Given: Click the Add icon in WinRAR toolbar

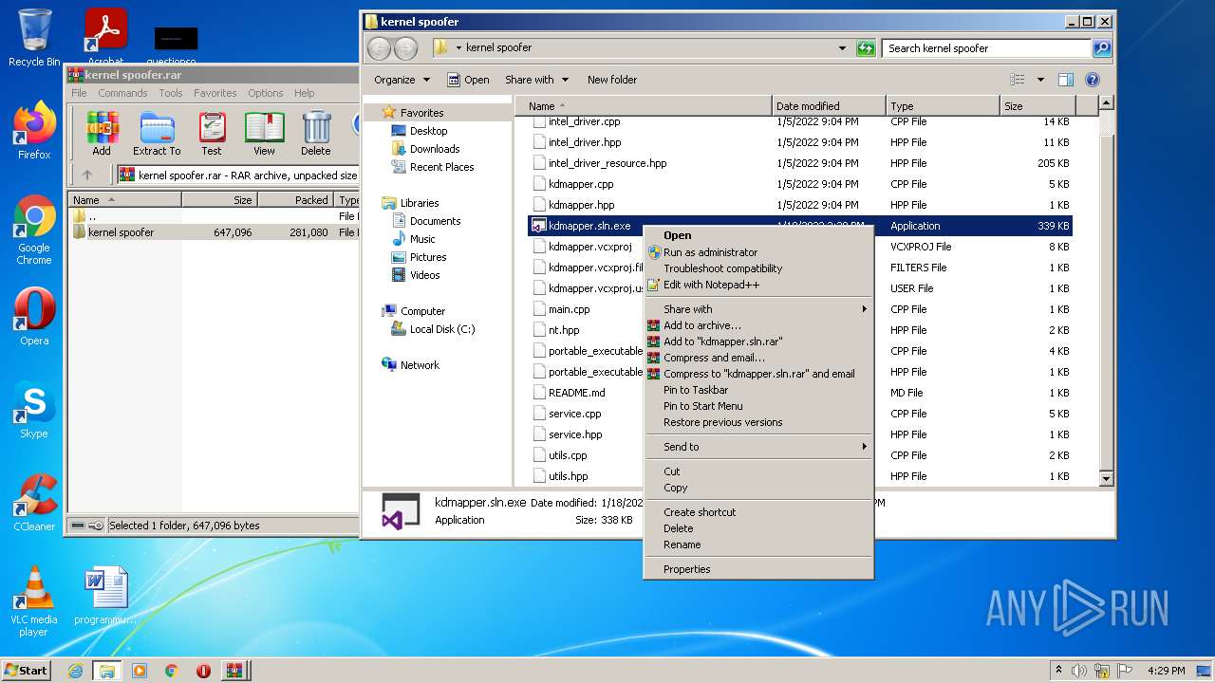Looking at the screenshot, I should click(x=102, y=133).
